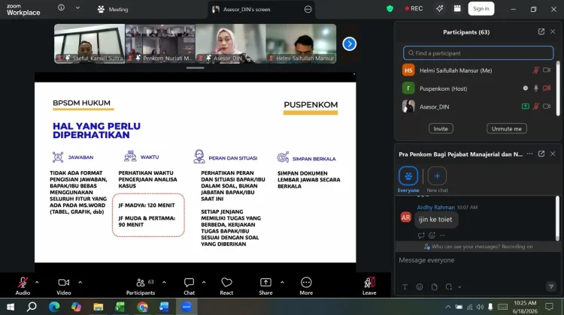The height and width of the screenshot is (315, 564).
Task: Select Everyone chat channel
Action: (x=408, y=180)
